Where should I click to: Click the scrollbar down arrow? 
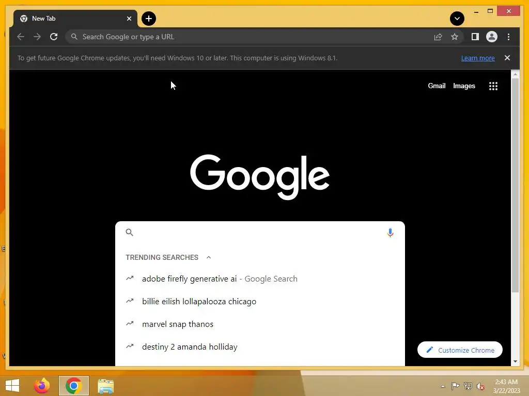pyautogui.click(x=515, y=361)
